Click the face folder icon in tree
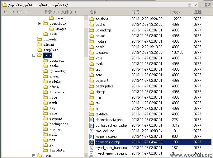The image size is (213, 158). [51, 18]
